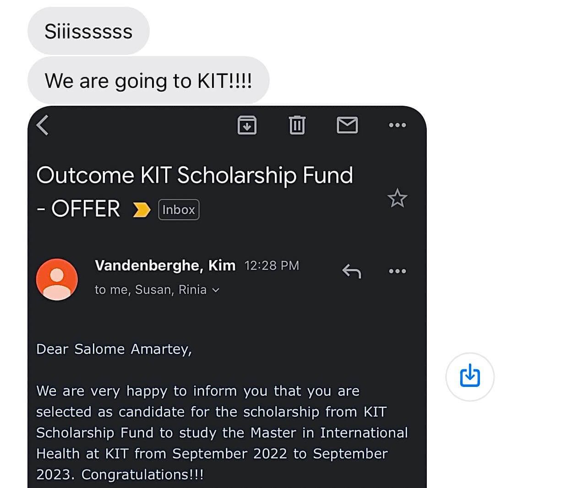The image size is (588, 488).
Task: Go back using the left chevron
Action: (x=43, y=125)
